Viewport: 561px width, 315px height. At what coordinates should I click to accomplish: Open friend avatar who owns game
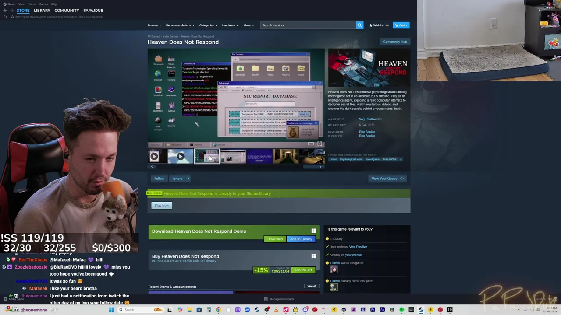click(x=334, y=287)
